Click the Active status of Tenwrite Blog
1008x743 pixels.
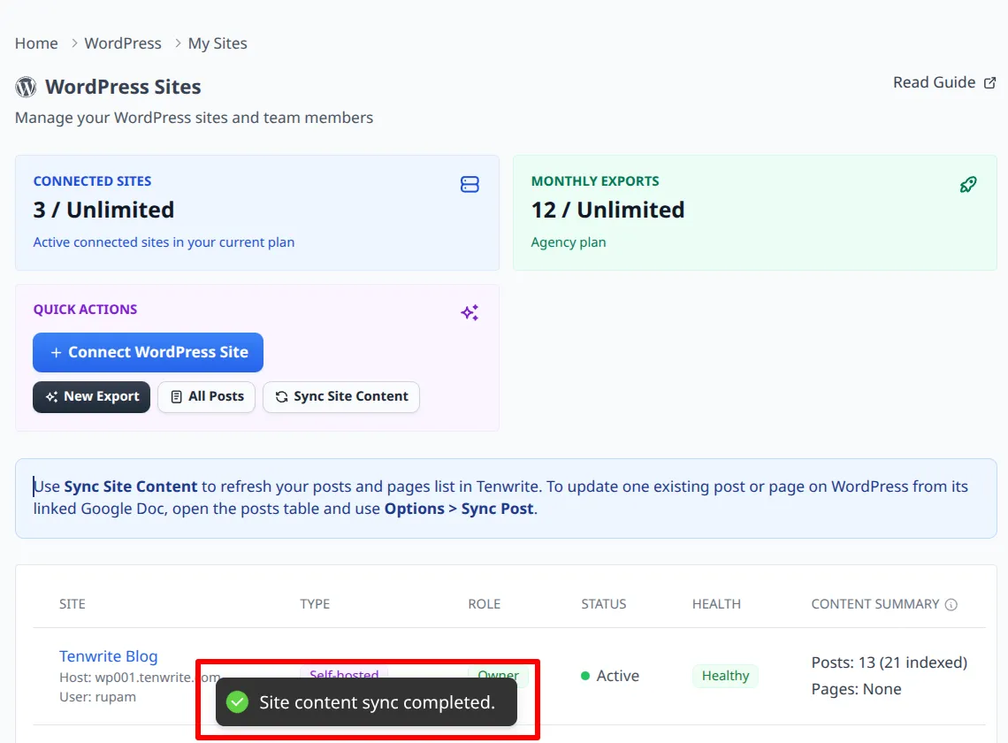(x=610, y=676)
